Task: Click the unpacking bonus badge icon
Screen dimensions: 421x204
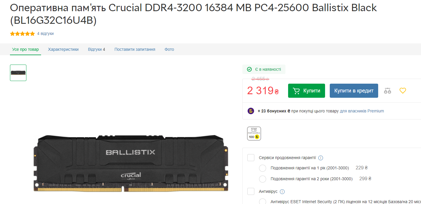Action: coord(254,134)
